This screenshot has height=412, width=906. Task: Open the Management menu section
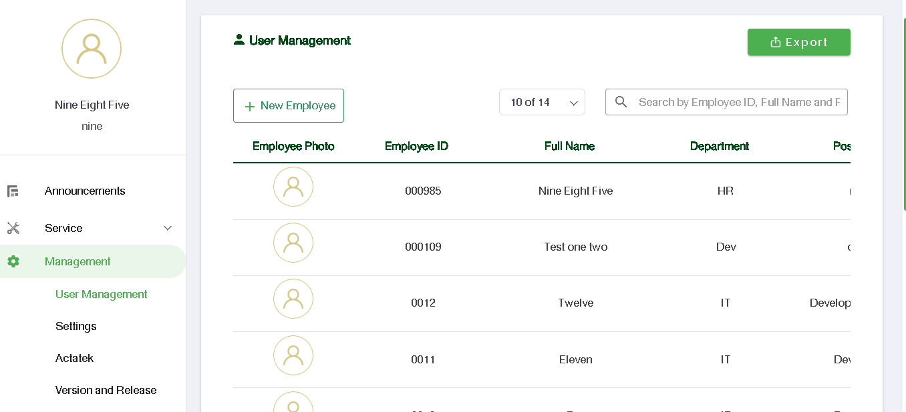point(78,261)
